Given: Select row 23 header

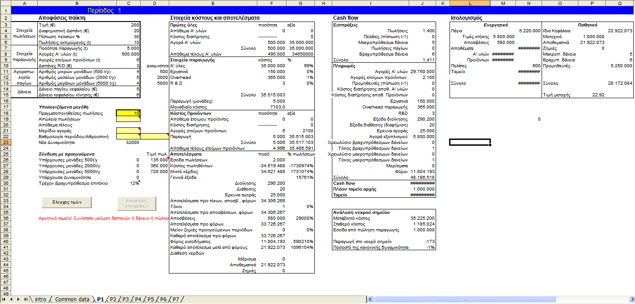Looking at the screenshot, I should [x=5, y=142].
